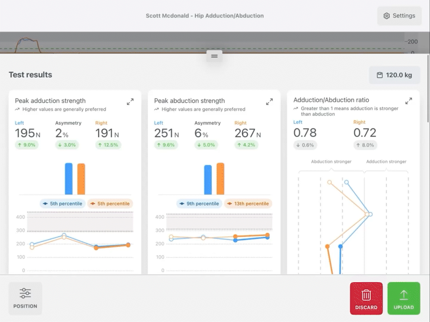The height and width of the screenshot is (322, 430).
Task: Click the Discard trash icon
Action: pos(366,295)
